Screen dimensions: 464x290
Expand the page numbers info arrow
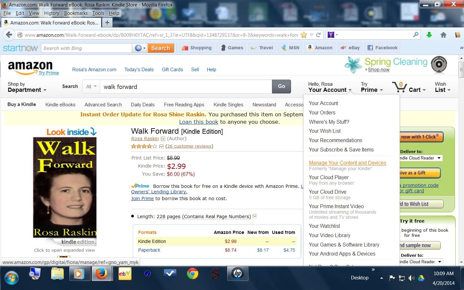tap(255, 216)
